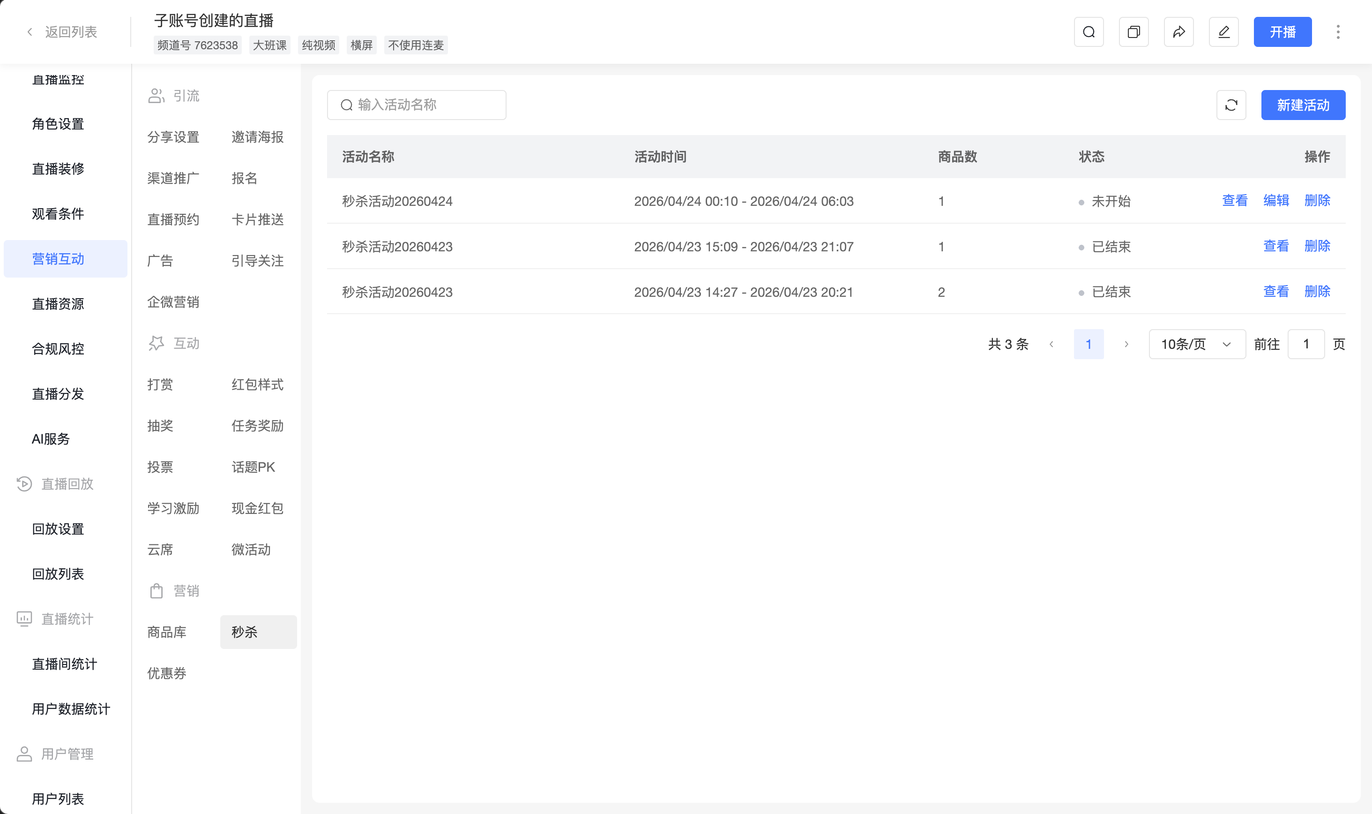Click 查看 for the 14:27 activity row
The height and width of the screenshot is (814, 1372).
[1276, 292]
